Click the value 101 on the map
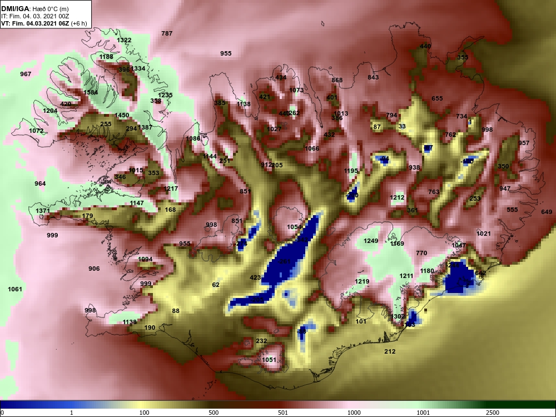 pyautogui.click(x=361, y=321)
